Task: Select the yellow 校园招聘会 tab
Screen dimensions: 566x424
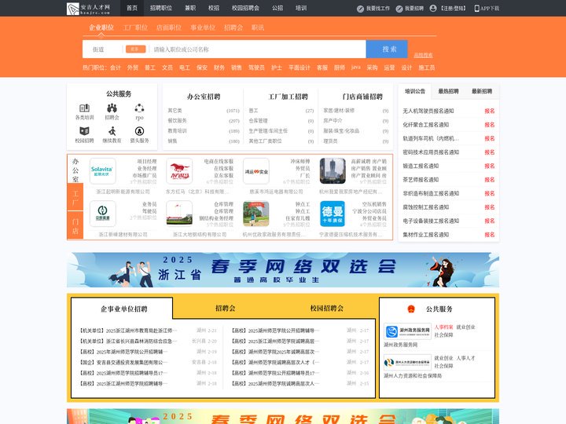Action: click(x=327, y=309)
